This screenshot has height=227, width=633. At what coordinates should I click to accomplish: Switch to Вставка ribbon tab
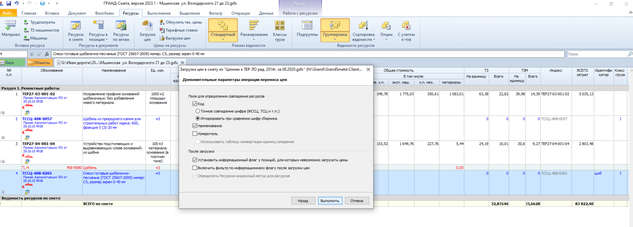click(x=52, y=14)
